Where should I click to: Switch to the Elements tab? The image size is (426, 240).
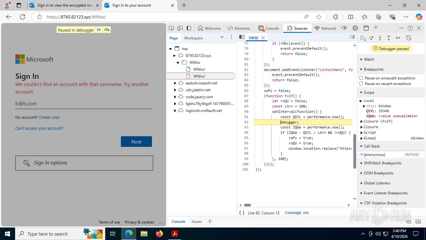[239, 28]
